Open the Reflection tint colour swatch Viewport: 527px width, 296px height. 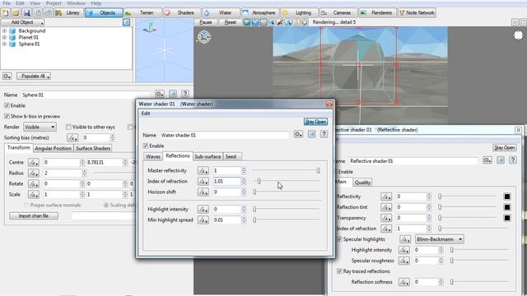point(507,207)
